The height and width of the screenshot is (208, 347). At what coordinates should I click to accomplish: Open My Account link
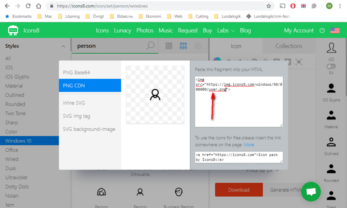(299, 30)
